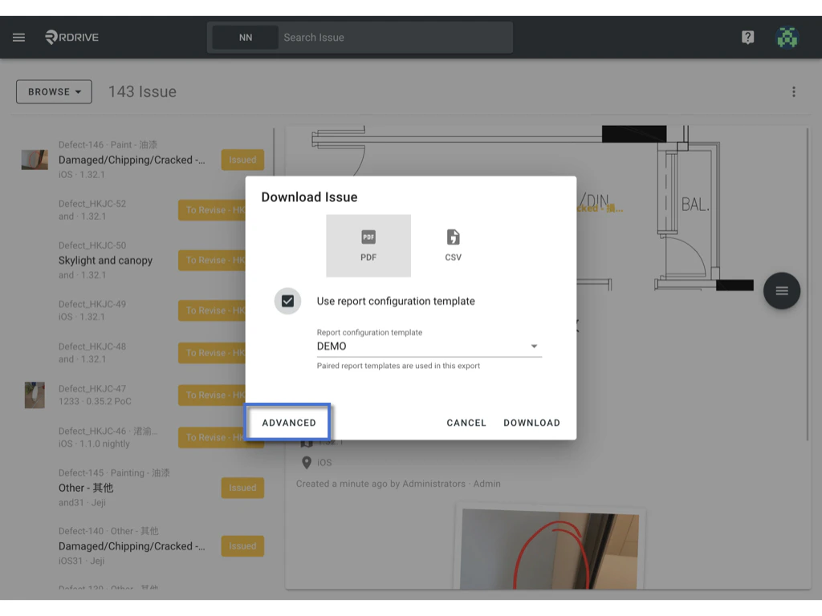Expand the BROWSE menu

coord(53,91)
